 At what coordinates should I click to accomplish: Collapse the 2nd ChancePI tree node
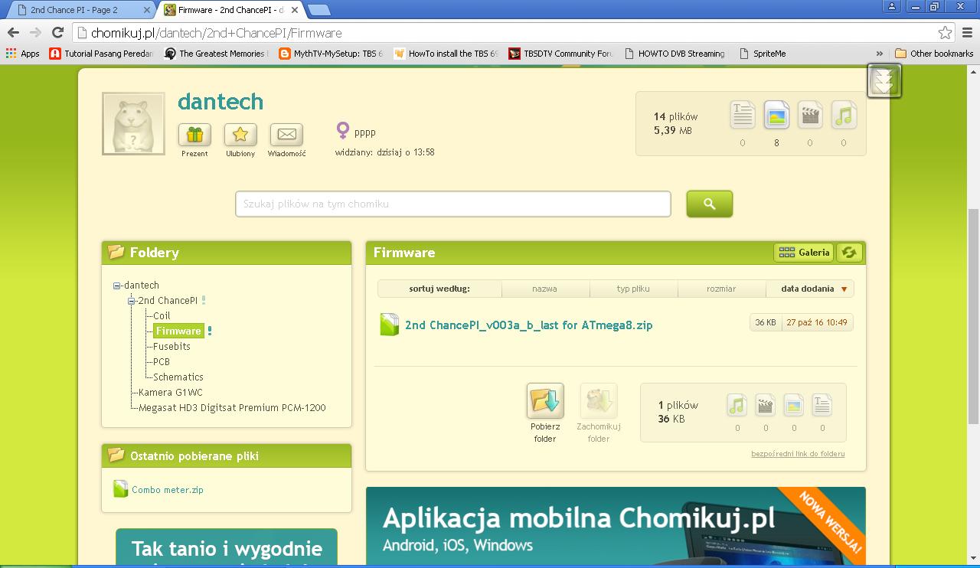pos(132,301)
